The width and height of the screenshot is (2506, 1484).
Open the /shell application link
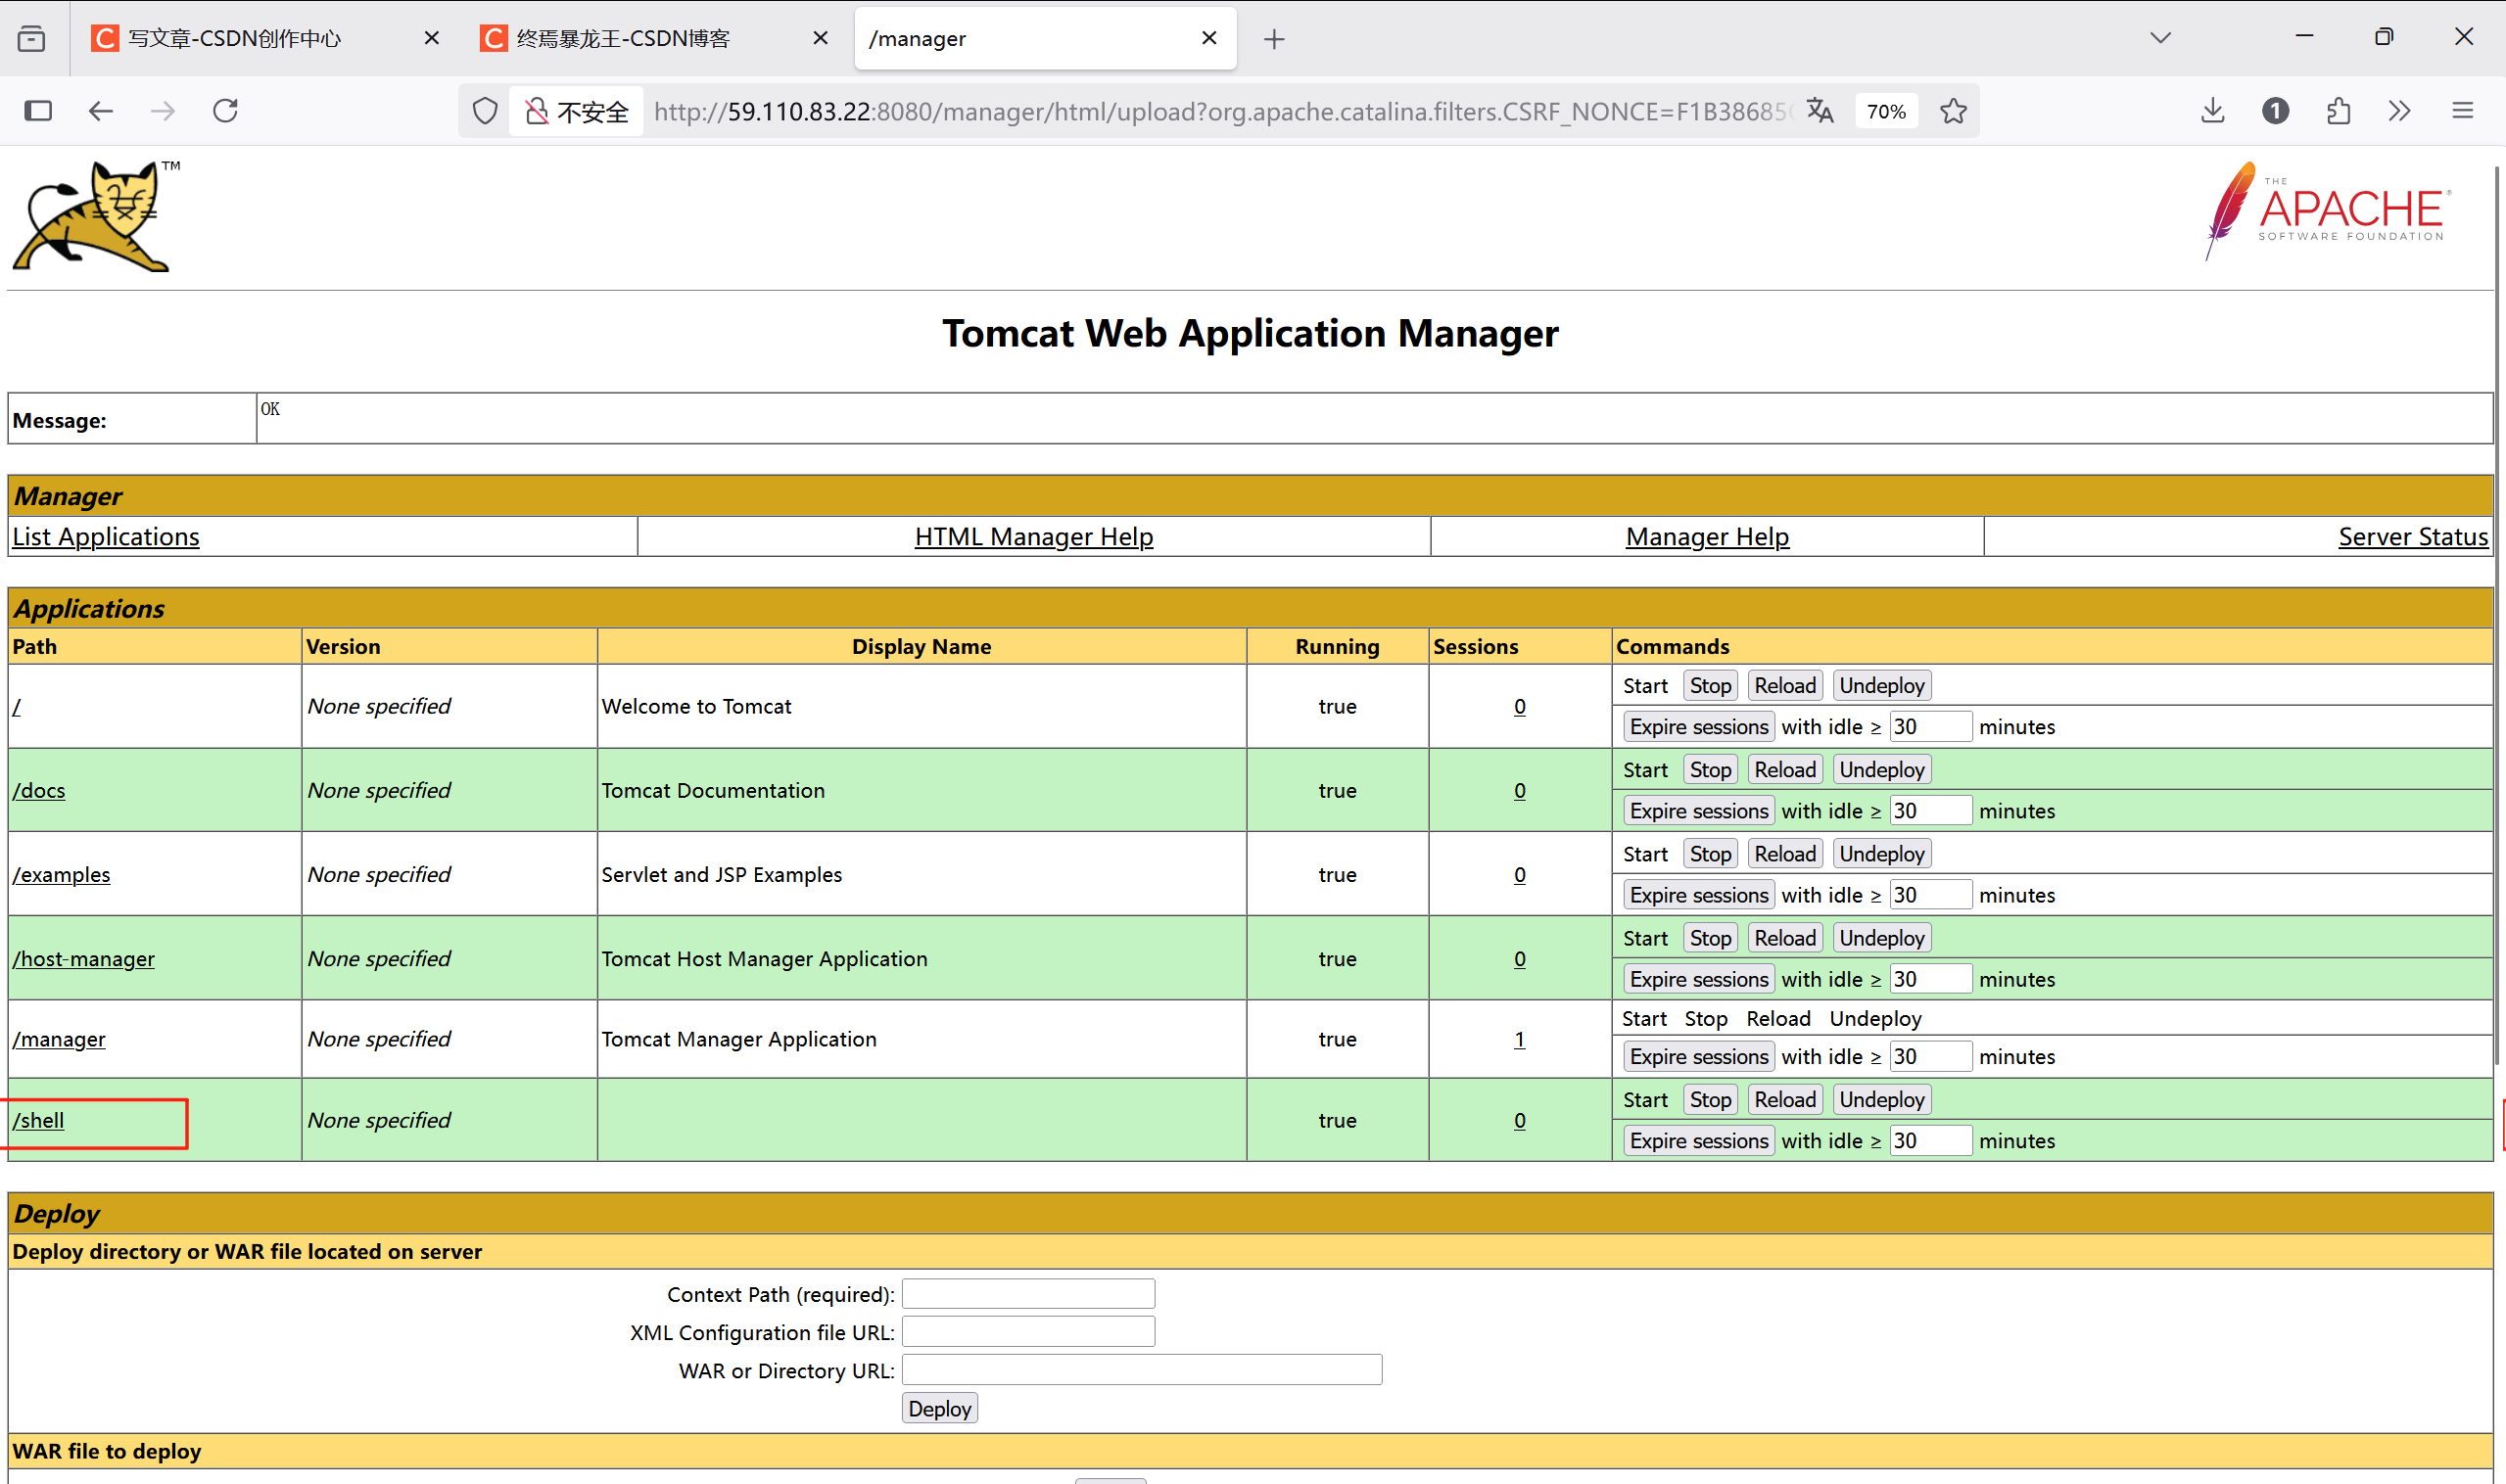click(38, 1120)
